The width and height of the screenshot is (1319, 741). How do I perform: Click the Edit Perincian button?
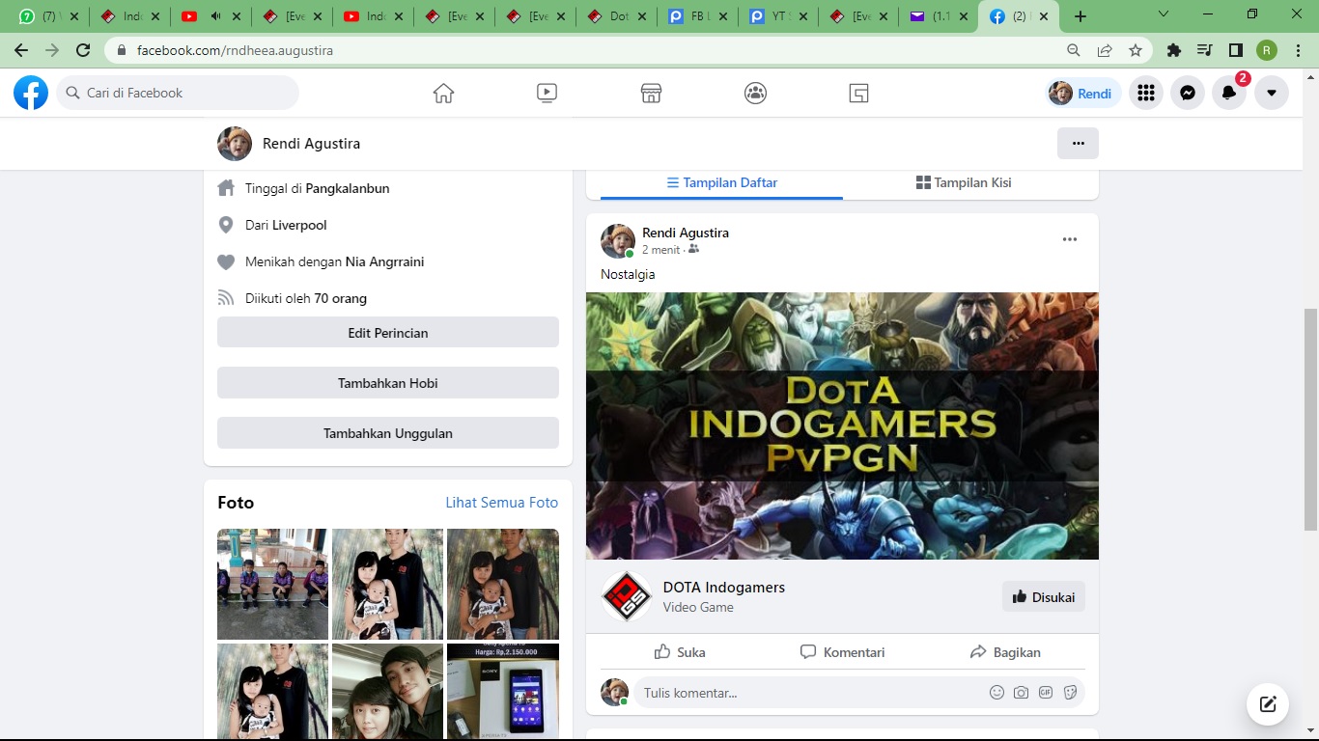pyautogui.click(x=388, y=333)
